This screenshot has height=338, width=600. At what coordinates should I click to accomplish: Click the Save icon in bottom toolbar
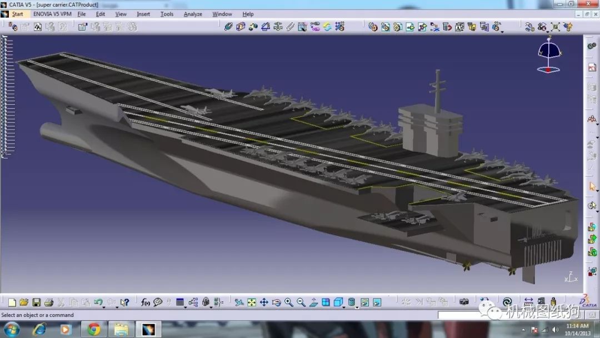[x=36, y=302]
